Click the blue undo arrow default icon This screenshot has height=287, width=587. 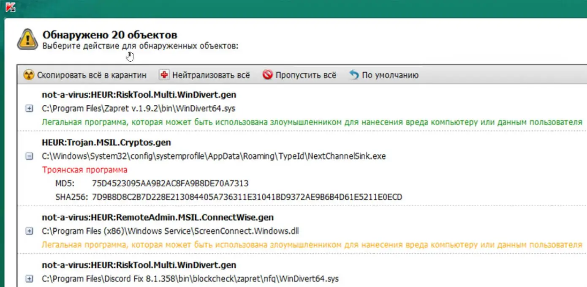354,75
